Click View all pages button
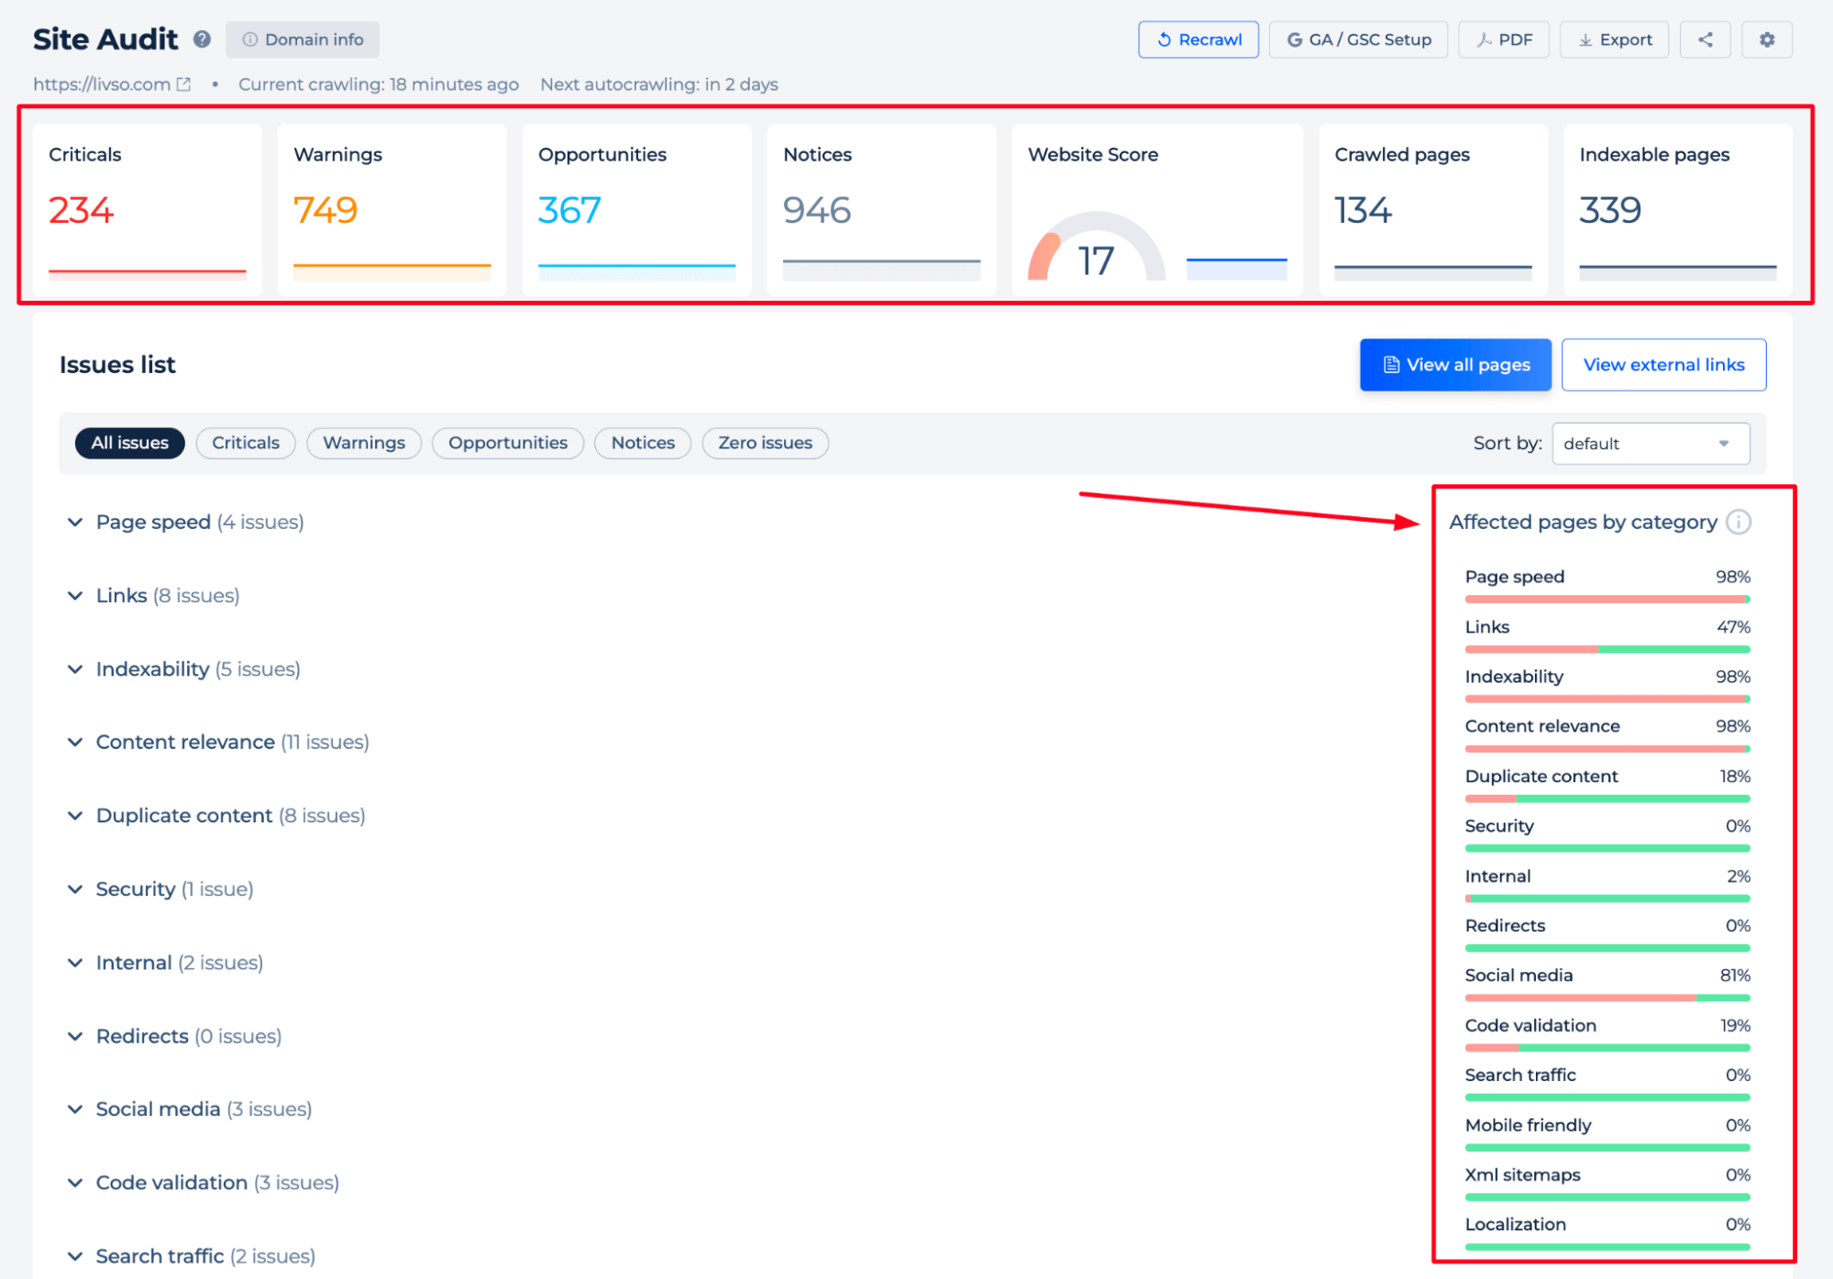 (1455, 365)
